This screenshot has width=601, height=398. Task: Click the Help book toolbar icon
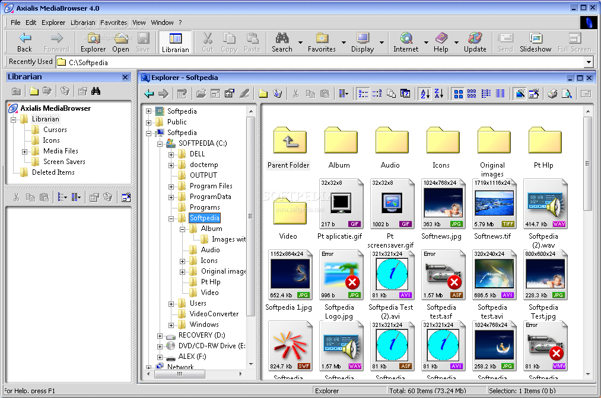(441, 42)
